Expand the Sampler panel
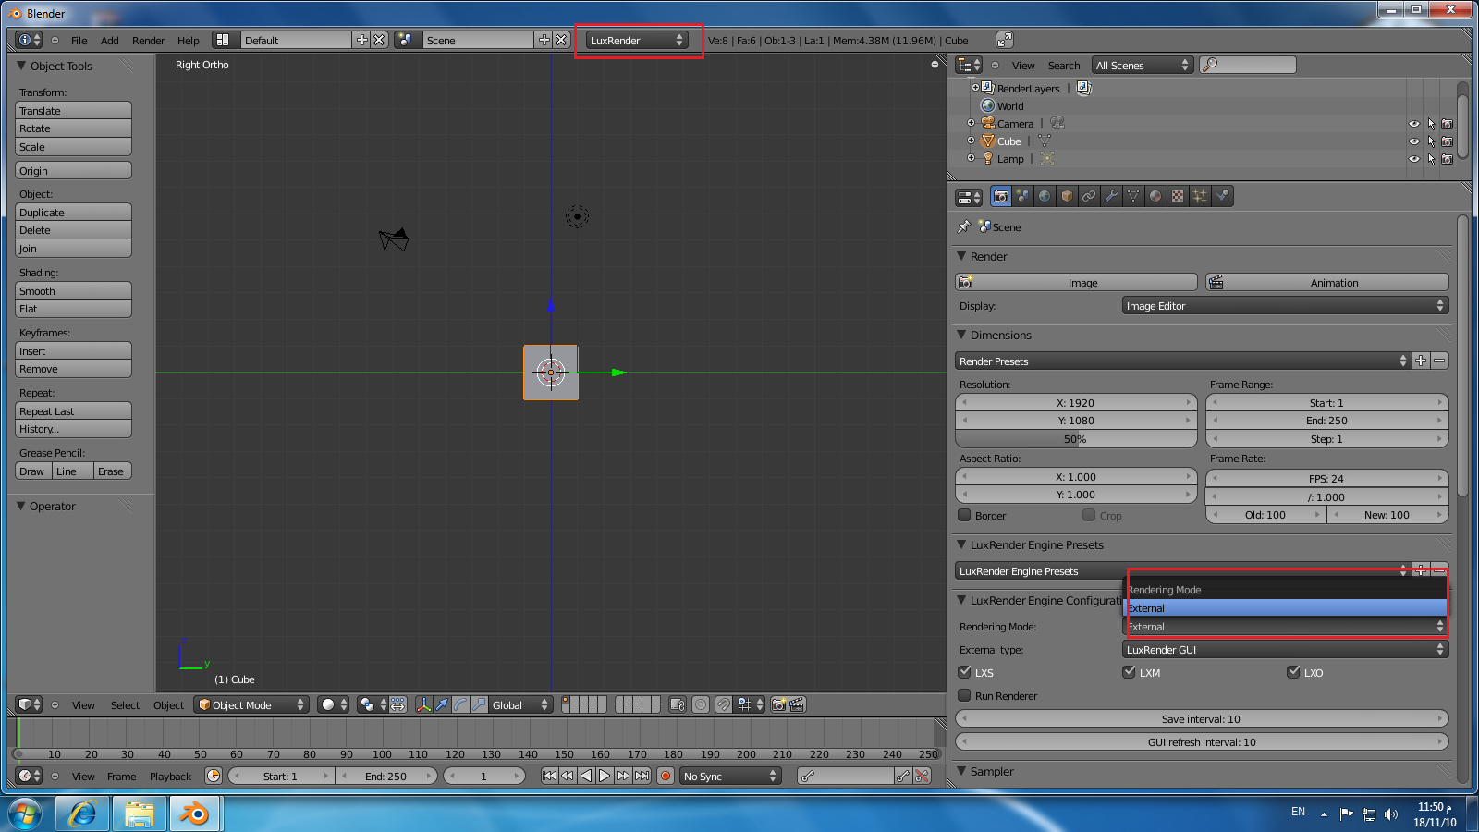1479x832 pixels. [961, 771]
